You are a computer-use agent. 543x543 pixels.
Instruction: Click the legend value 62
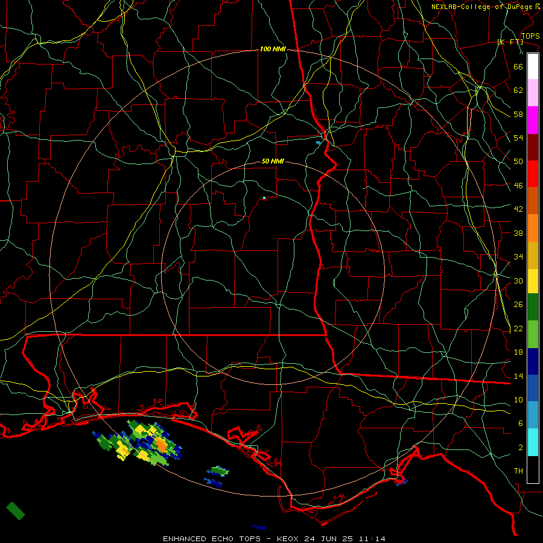tap(518, 91)
